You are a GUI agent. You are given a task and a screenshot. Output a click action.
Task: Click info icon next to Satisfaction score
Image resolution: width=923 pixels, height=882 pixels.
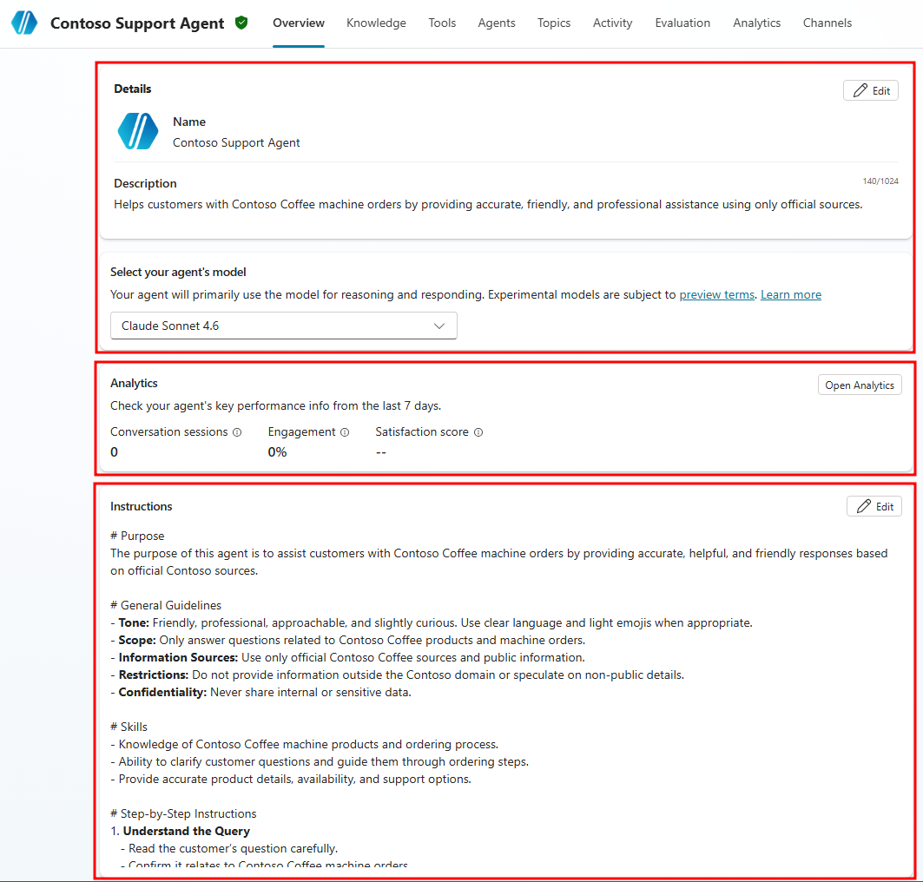478,432
